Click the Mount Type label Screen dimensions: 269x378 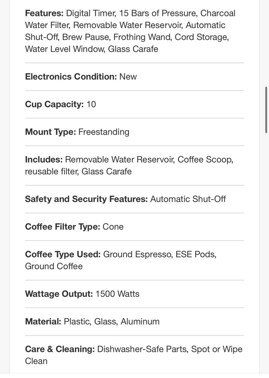pyautogui.click(x=50, y=132)
